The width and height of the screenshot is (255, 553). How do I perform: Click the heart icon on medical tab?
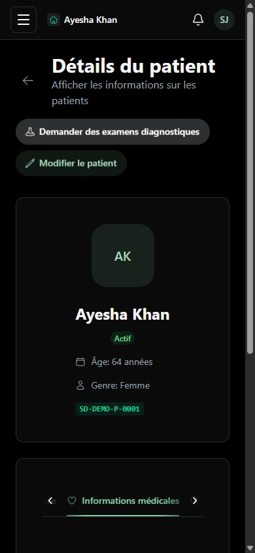(x=72, y=501)
